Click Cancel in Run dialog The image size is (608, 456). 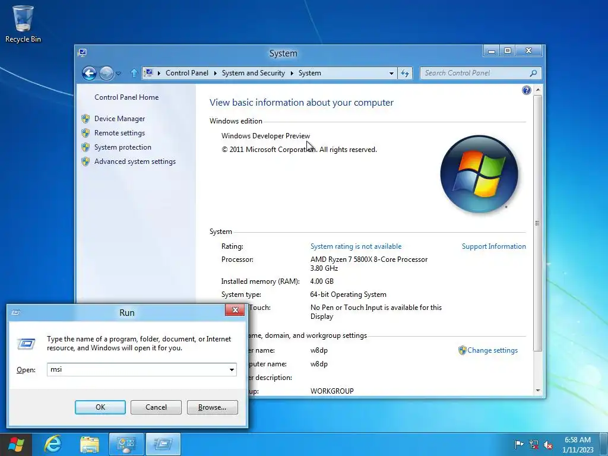pos(156,407)
